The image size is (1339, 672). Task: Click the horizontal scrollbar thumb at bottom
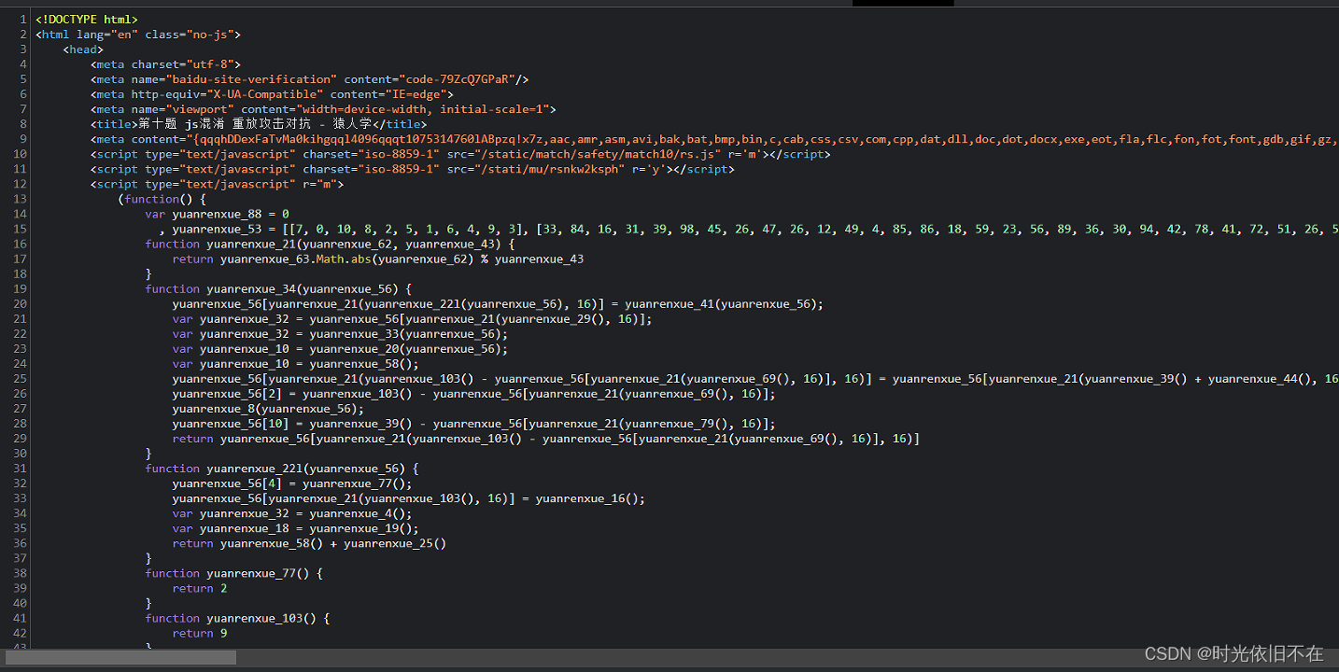tap(120, 658)
